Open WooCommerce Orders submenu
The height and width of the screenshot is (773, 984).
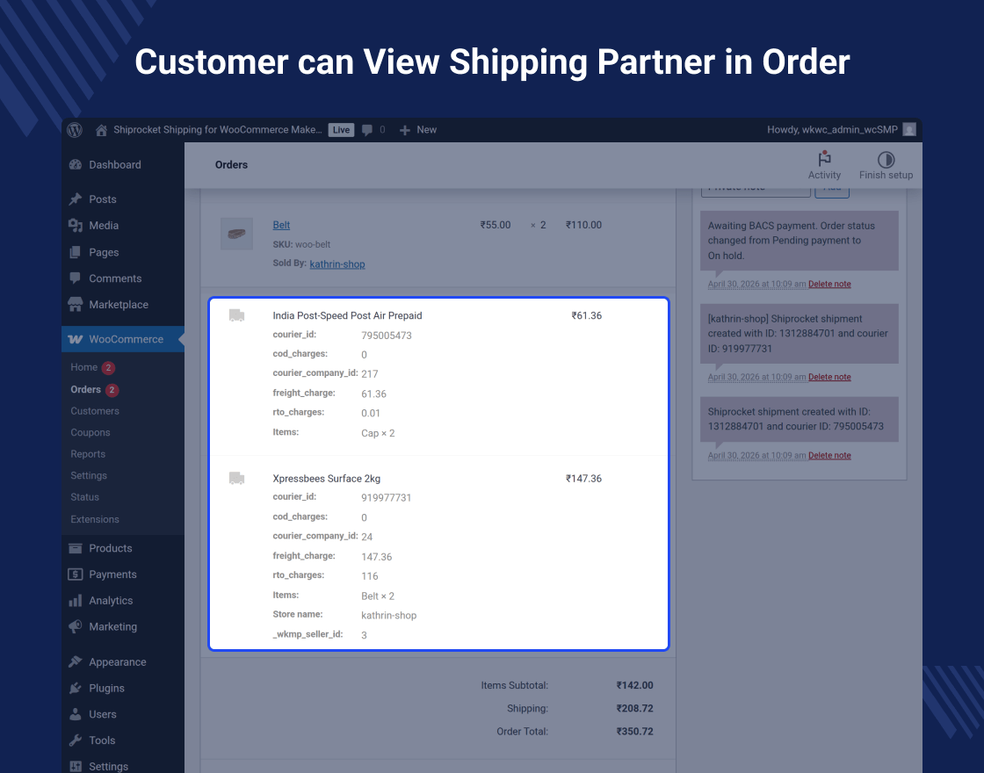click(85, 390)
